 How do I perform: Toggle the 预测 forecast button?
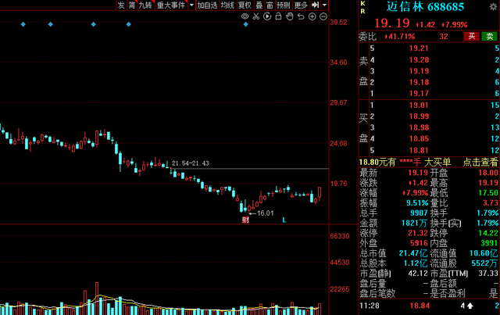[284, 5]
